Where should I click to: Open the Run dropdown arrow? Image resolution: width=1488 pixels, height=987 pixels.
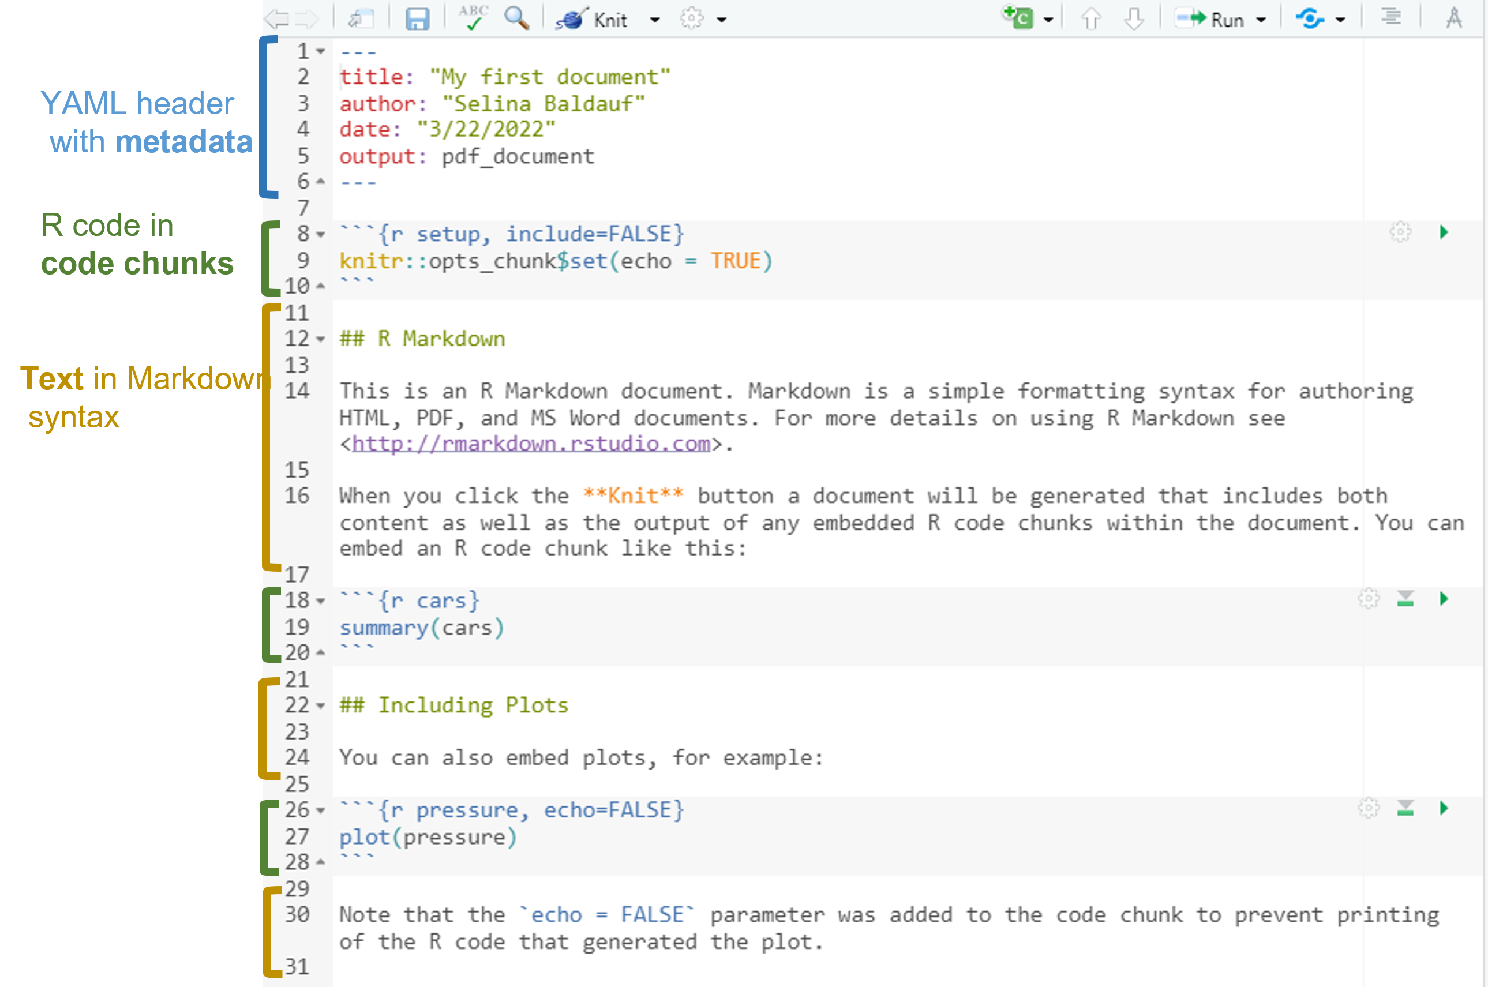pos(1261,20)
